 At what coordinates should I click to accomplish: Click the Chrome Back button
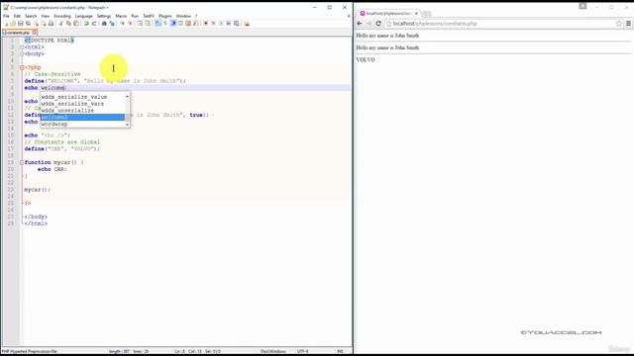[360, 24]
